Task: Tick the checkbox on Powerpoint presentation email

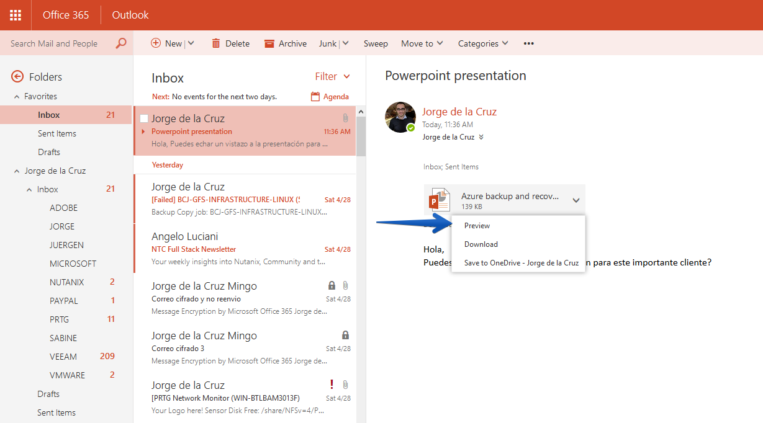Action: [x=144, y=118]
